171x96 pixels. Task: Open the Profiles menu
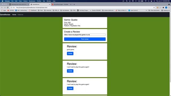(39, 1)
